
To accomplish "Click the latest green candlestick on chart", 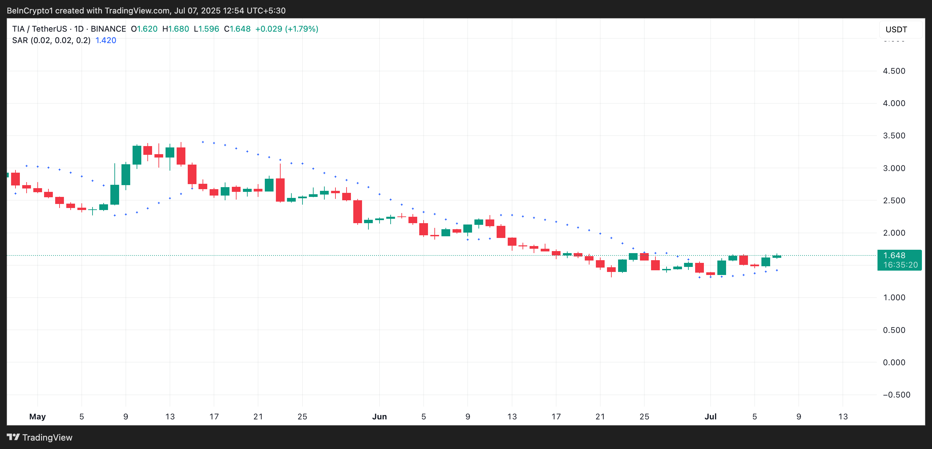I will pyautogui.click(x=777, y=256).
